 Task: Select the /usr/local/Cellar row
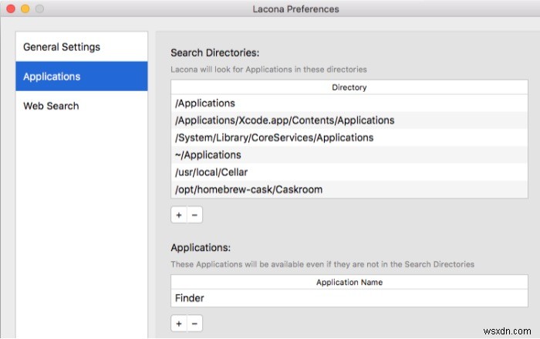(348, 172)
